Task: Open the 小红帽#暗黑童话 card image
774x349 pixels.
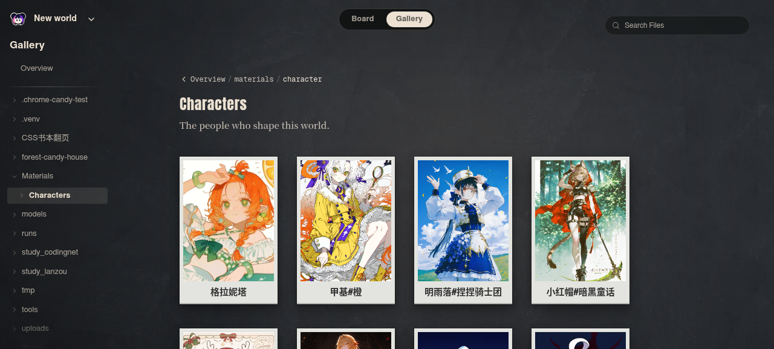Action: click(x=580, y=221)
